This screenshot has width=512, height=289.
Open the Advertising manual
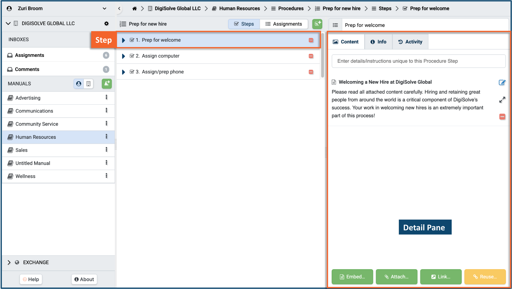pyautogui.click(x=28, y=98)
